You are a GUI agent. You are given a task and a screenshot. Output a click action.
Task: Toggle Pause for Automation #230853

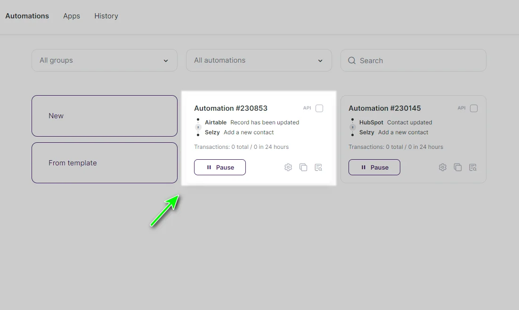[x=220, y=167]
